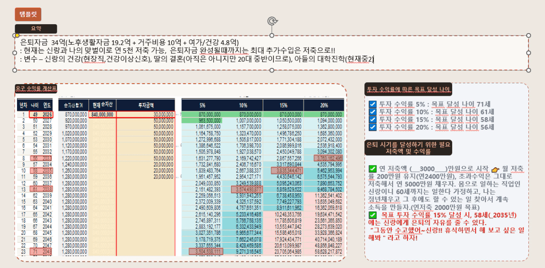The image size is (545, 268).
Task: Click the calculation table image on the slide
Action: click(180, 178)
